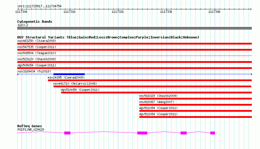Click the third magenta exon of PGCP1
The width and height of the screenshot is (260, 149).
pyautogui.click(x=183, y=133)
